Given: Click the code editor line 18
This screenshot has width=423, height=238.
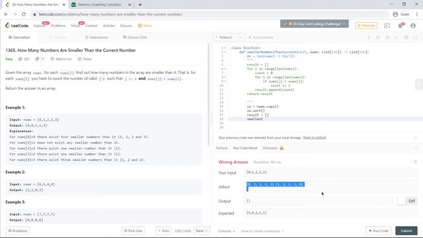Looking at the screenshot, I should pyautogui.click(x=326, y=119).
